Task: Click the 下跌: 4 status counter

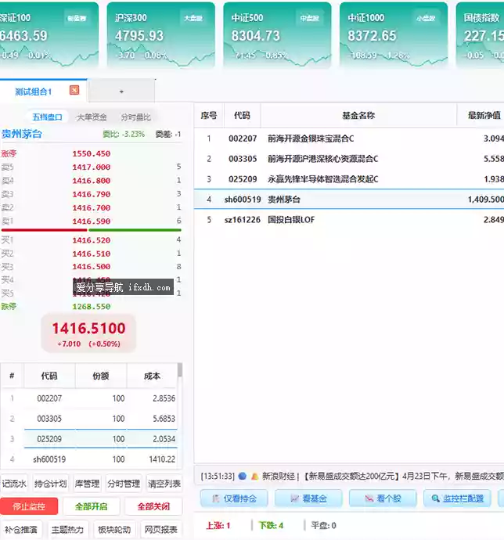Action: [x=271, y=526]
